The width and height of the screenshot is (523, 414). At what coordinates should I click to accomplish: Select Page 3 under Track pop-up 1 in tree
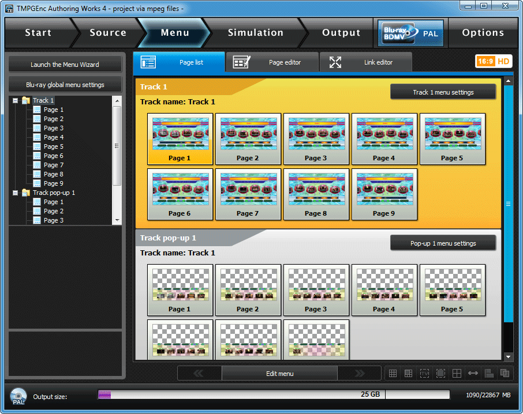[x=53, y=220]
